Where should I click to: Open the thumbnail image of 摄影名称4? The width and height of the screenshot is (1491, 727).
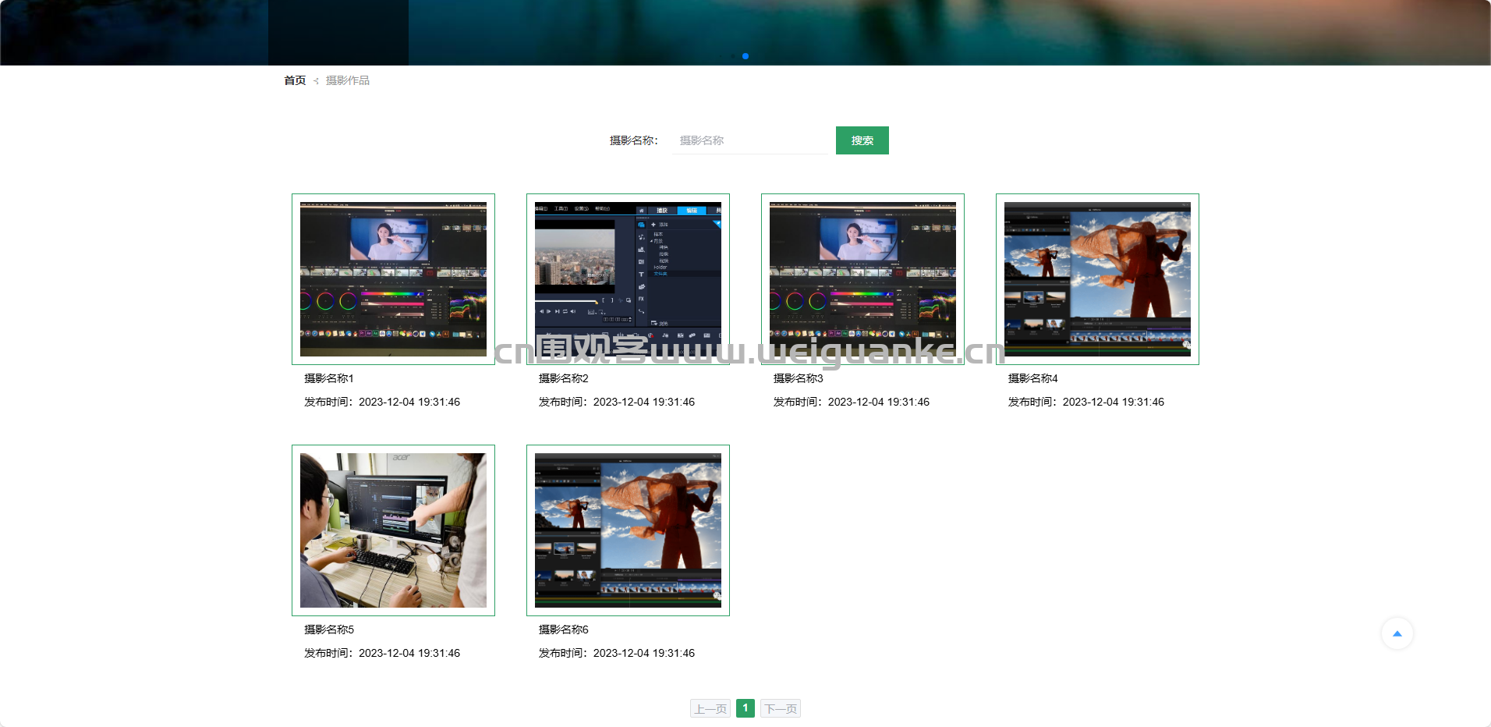click(1097, 279)
